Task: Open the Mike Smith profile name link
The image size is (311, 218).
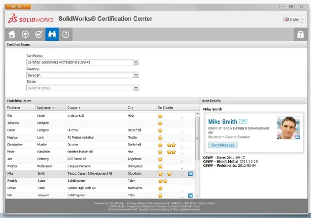Action: [223, 122]
